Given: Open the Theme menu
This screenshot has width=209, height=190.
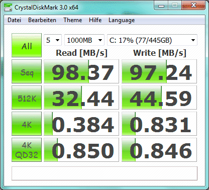Looking at the screenshot, I should (73, 20).
